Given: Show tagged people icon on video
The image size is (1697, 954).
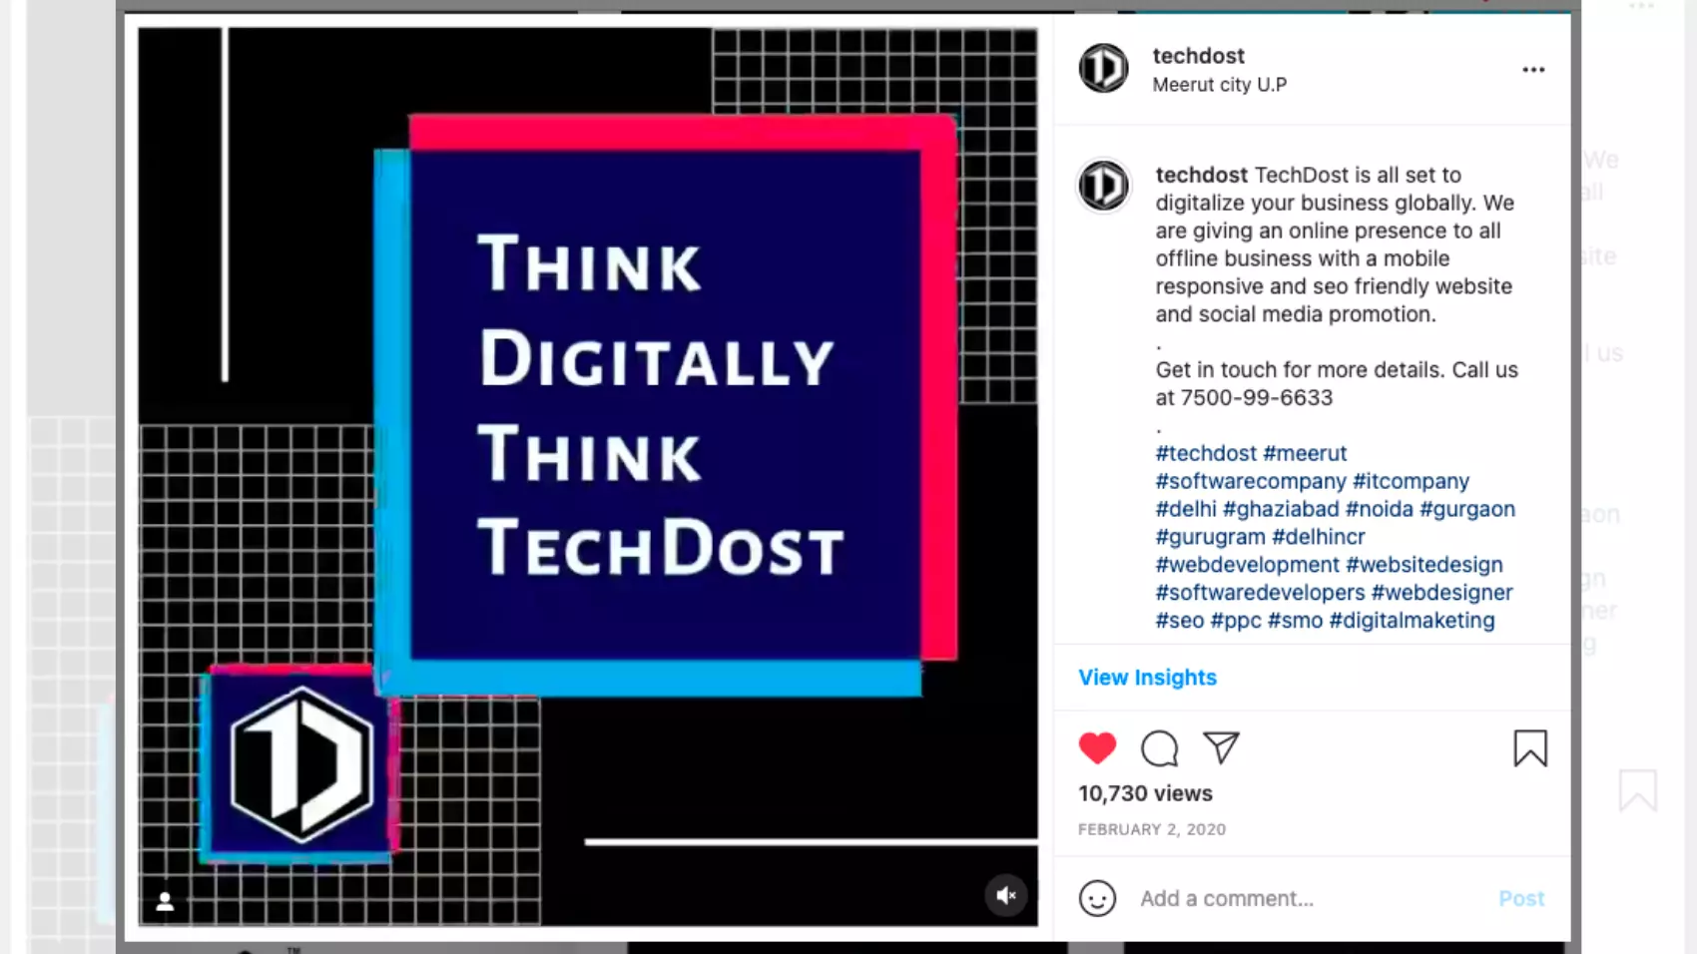Looking at the screenshot, I should (x=166, y=902).
